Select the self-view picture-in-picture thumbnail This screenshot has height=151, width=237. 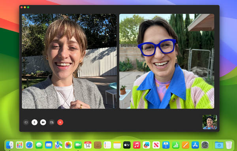[x=210, y=122]
